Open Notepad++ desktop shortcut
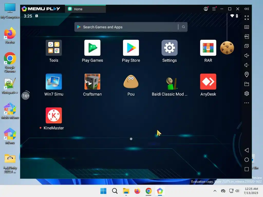 10,86
